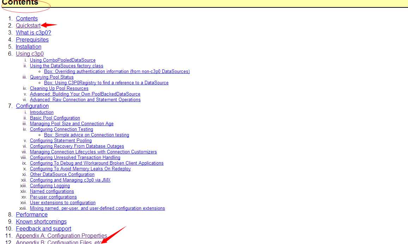Open 'Named configurations' link

pos(52,191)
